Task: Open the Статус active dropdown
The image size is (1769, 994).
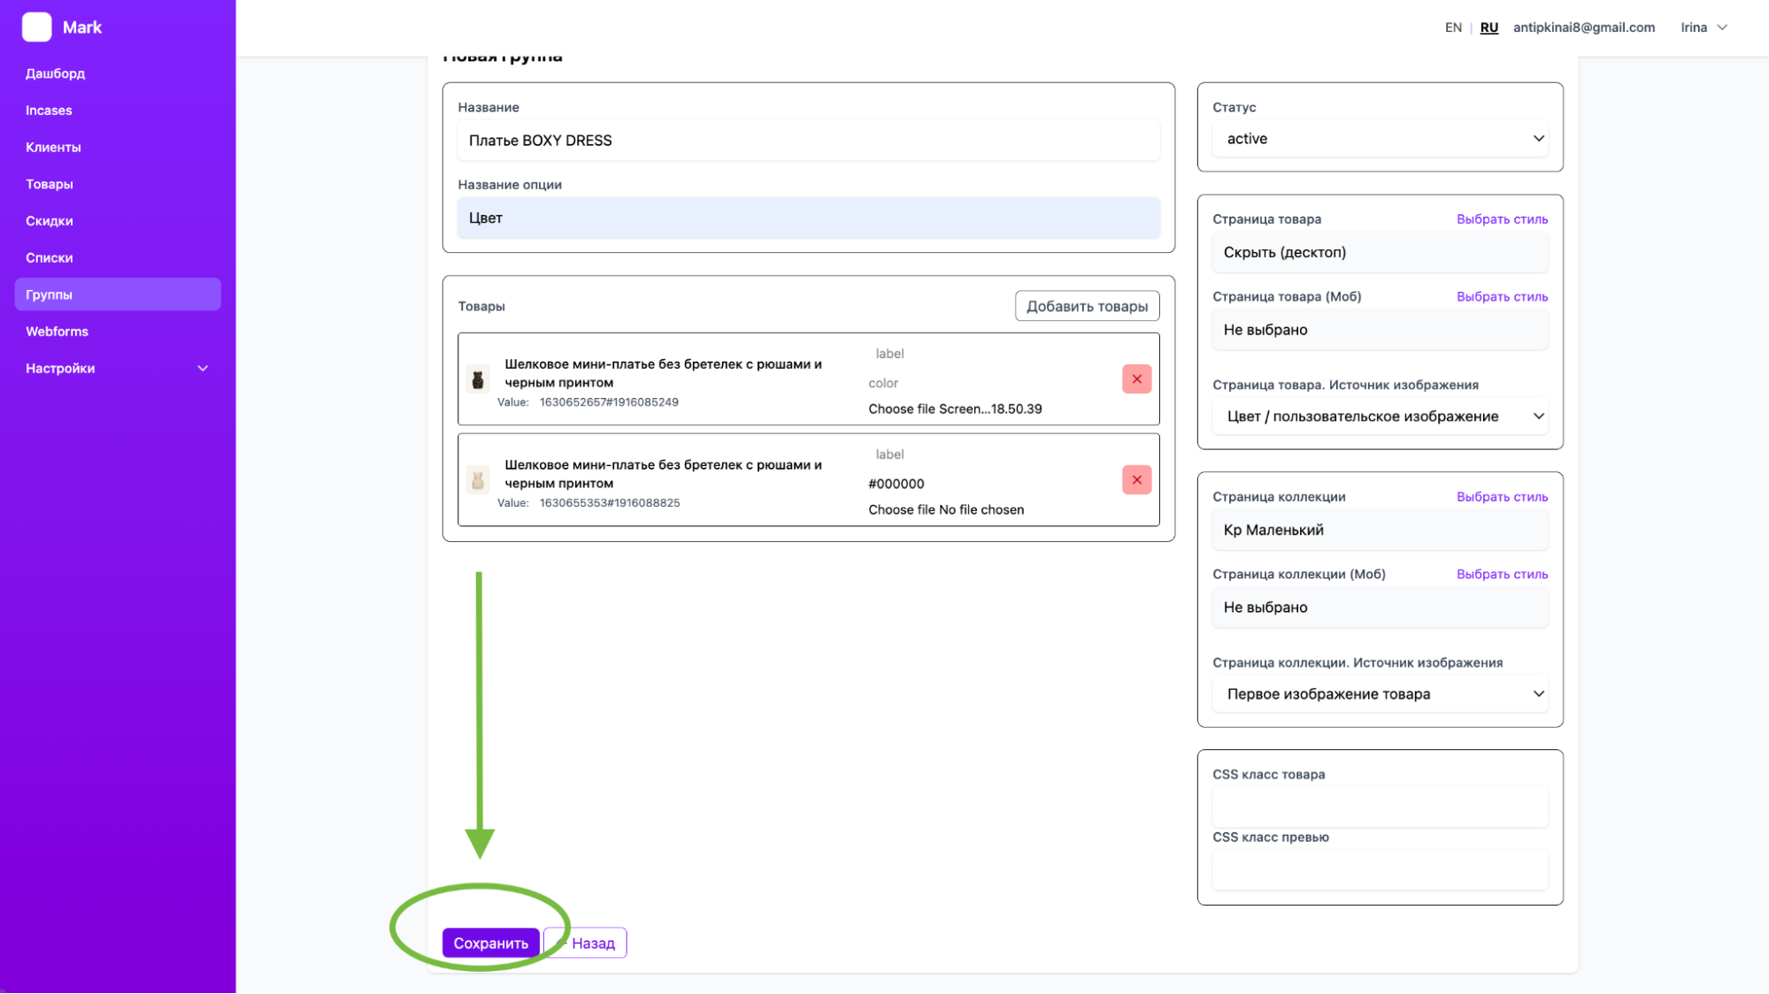Action: [x=1380, y=139]
